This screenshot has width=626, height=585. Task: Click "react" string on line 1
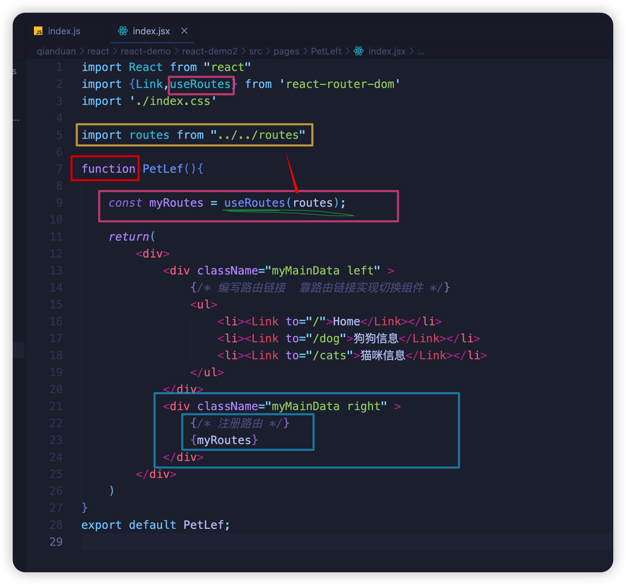click(228, 67)
